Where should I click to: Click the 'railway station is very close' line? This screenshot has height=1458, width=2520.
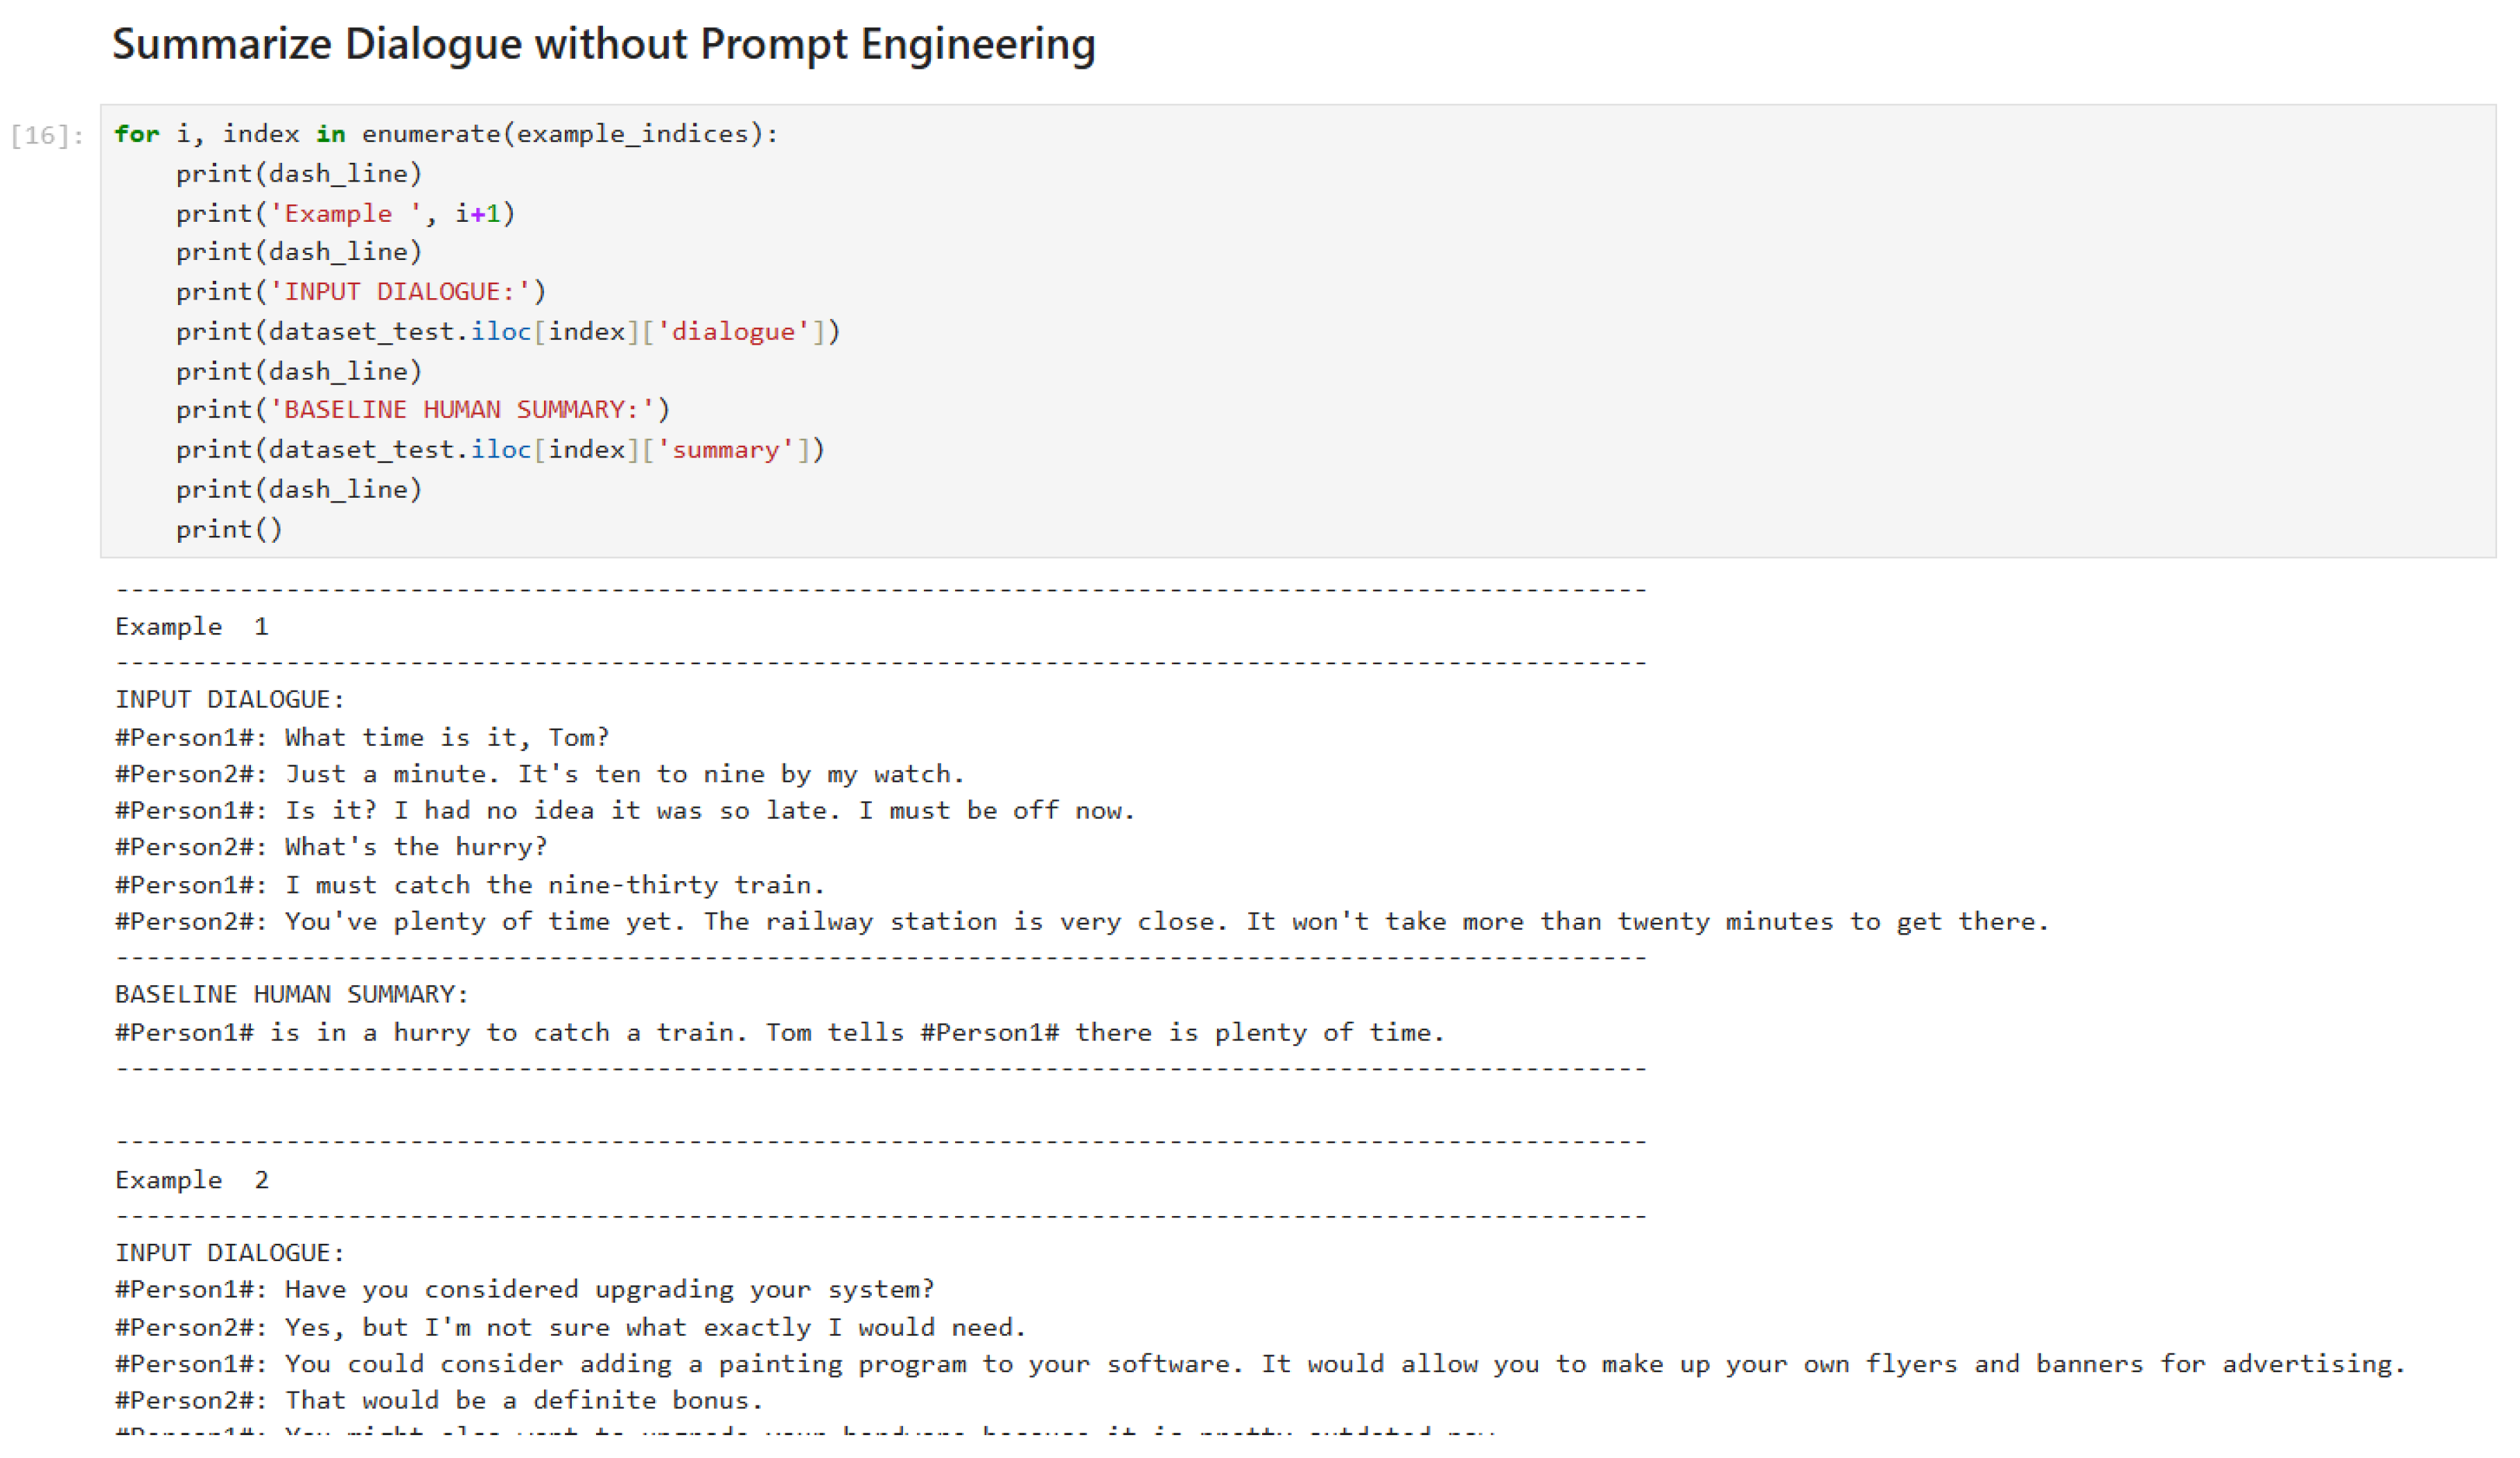pyautogui.click(x=1082, y=922)
